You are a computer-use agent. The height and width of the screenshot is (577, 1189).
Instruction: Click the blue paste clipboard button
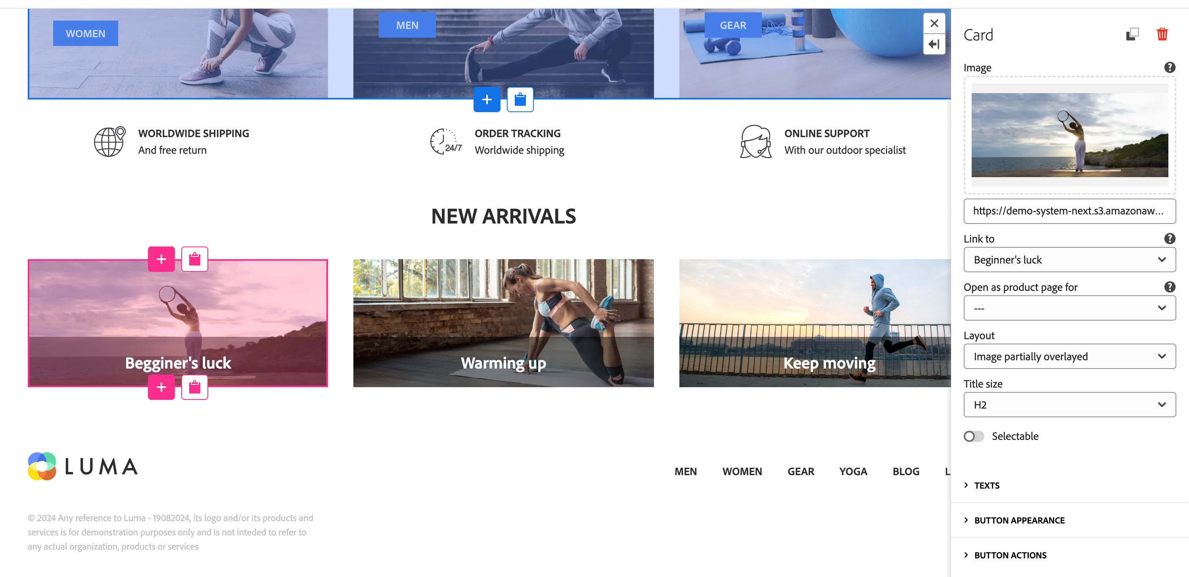(520, 99)
